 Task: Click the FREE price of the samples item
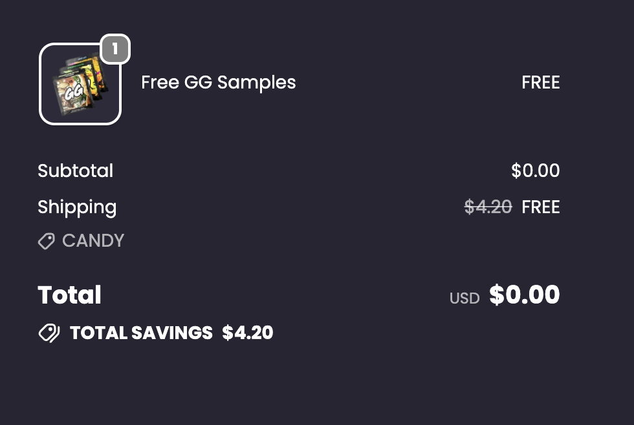[540, 83]
